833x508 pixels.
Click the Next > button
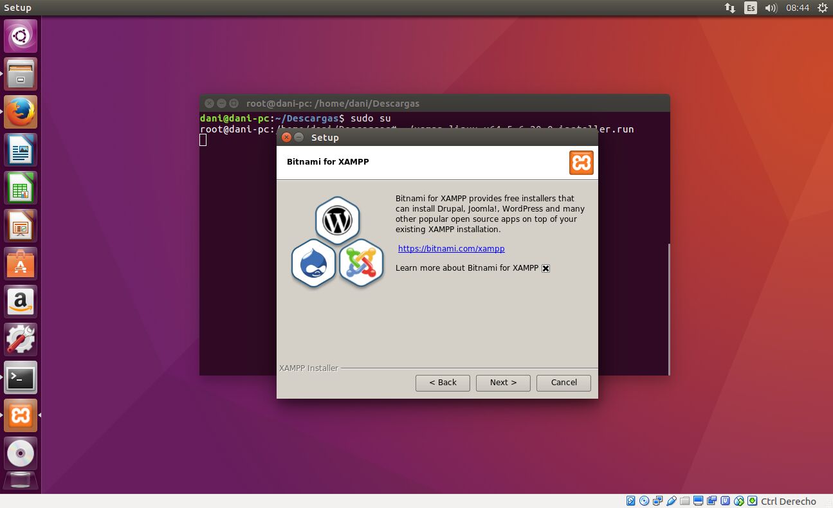(503, 383)
